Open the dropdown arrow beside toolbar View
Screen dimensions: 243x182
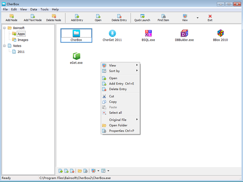pyautogui.click(x=198, y=18)
